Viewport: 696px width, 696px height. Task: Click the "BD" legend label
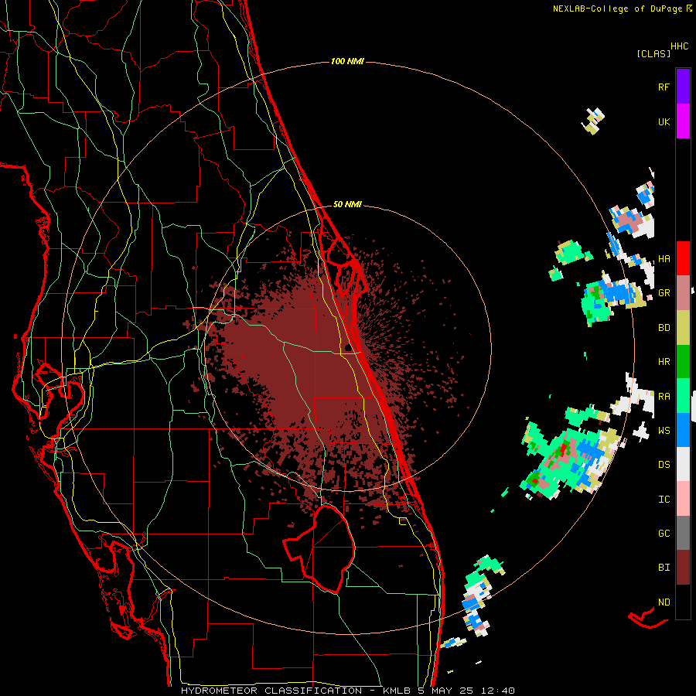[664, 328]
